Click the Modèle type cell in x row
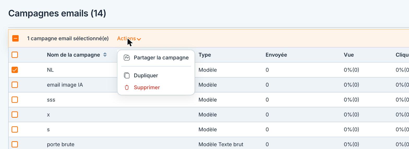 208,114
